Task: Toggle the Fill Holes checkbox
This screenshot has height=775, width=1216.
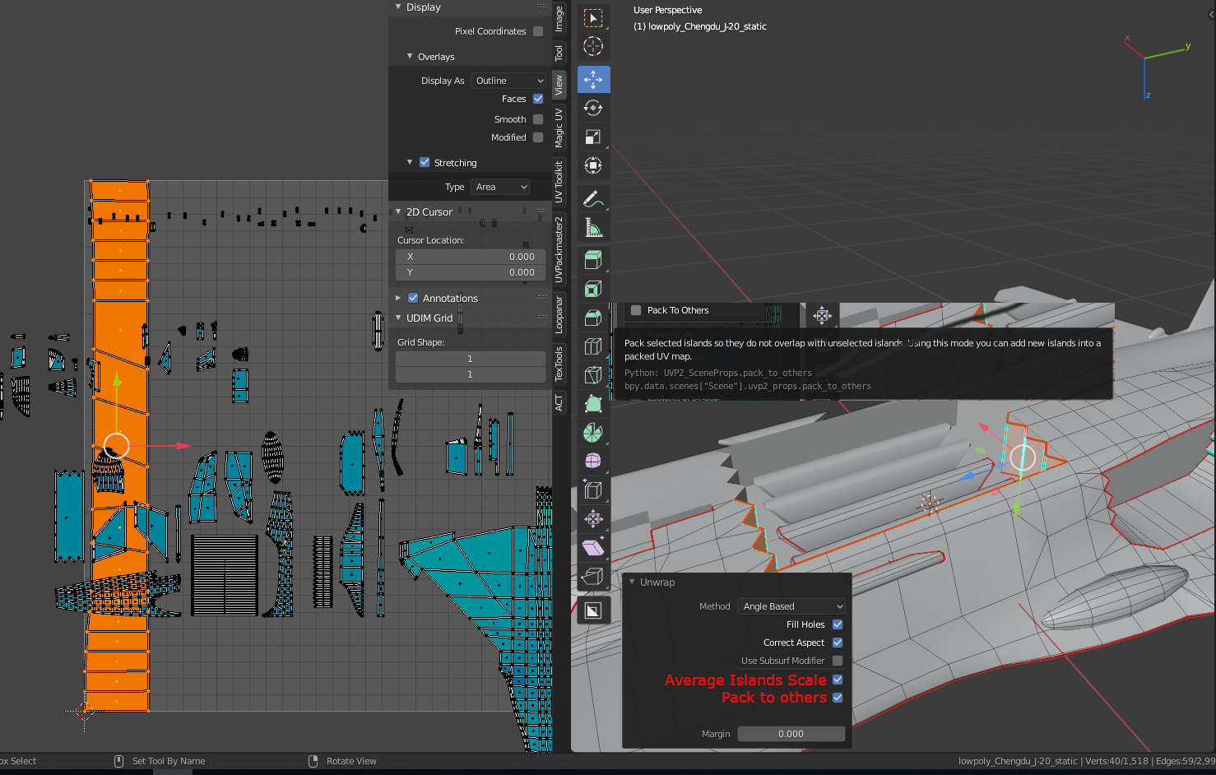Action: click(x=838, y=624)
